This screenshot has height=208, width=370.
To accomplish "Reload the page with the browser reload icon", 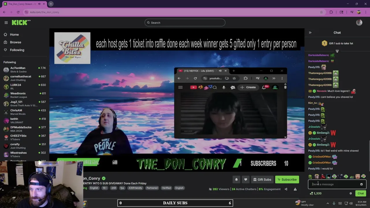I will point(18,12).
